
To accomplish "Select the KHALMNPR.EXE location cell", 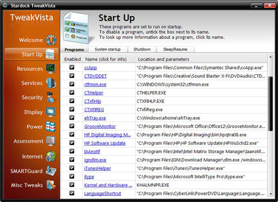I will click(x=201, y=185).
